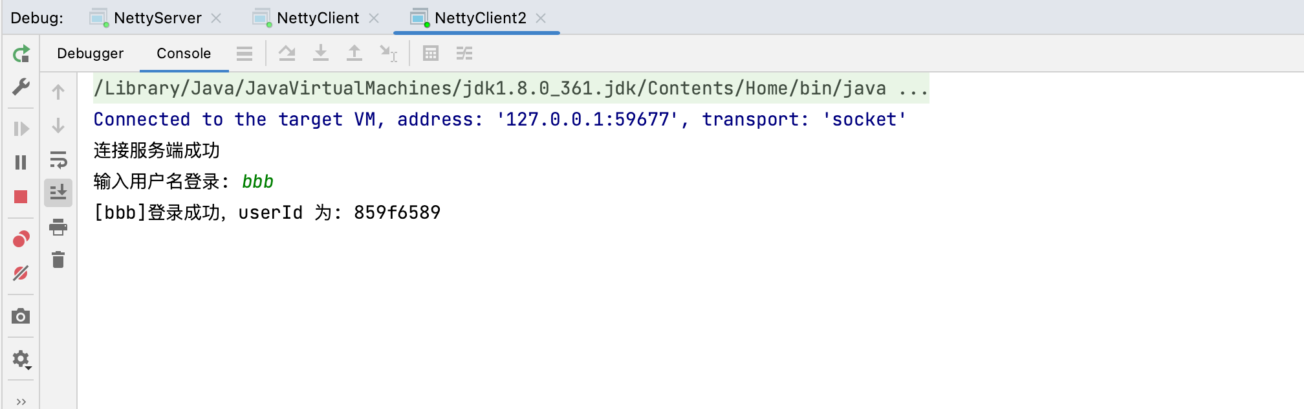Stop the process with the red square

pyautogui.click(x=21, y=197)
